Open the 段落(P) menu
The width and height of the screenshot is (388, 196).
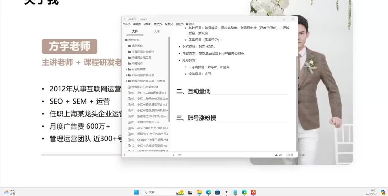(x=147, y=24)
